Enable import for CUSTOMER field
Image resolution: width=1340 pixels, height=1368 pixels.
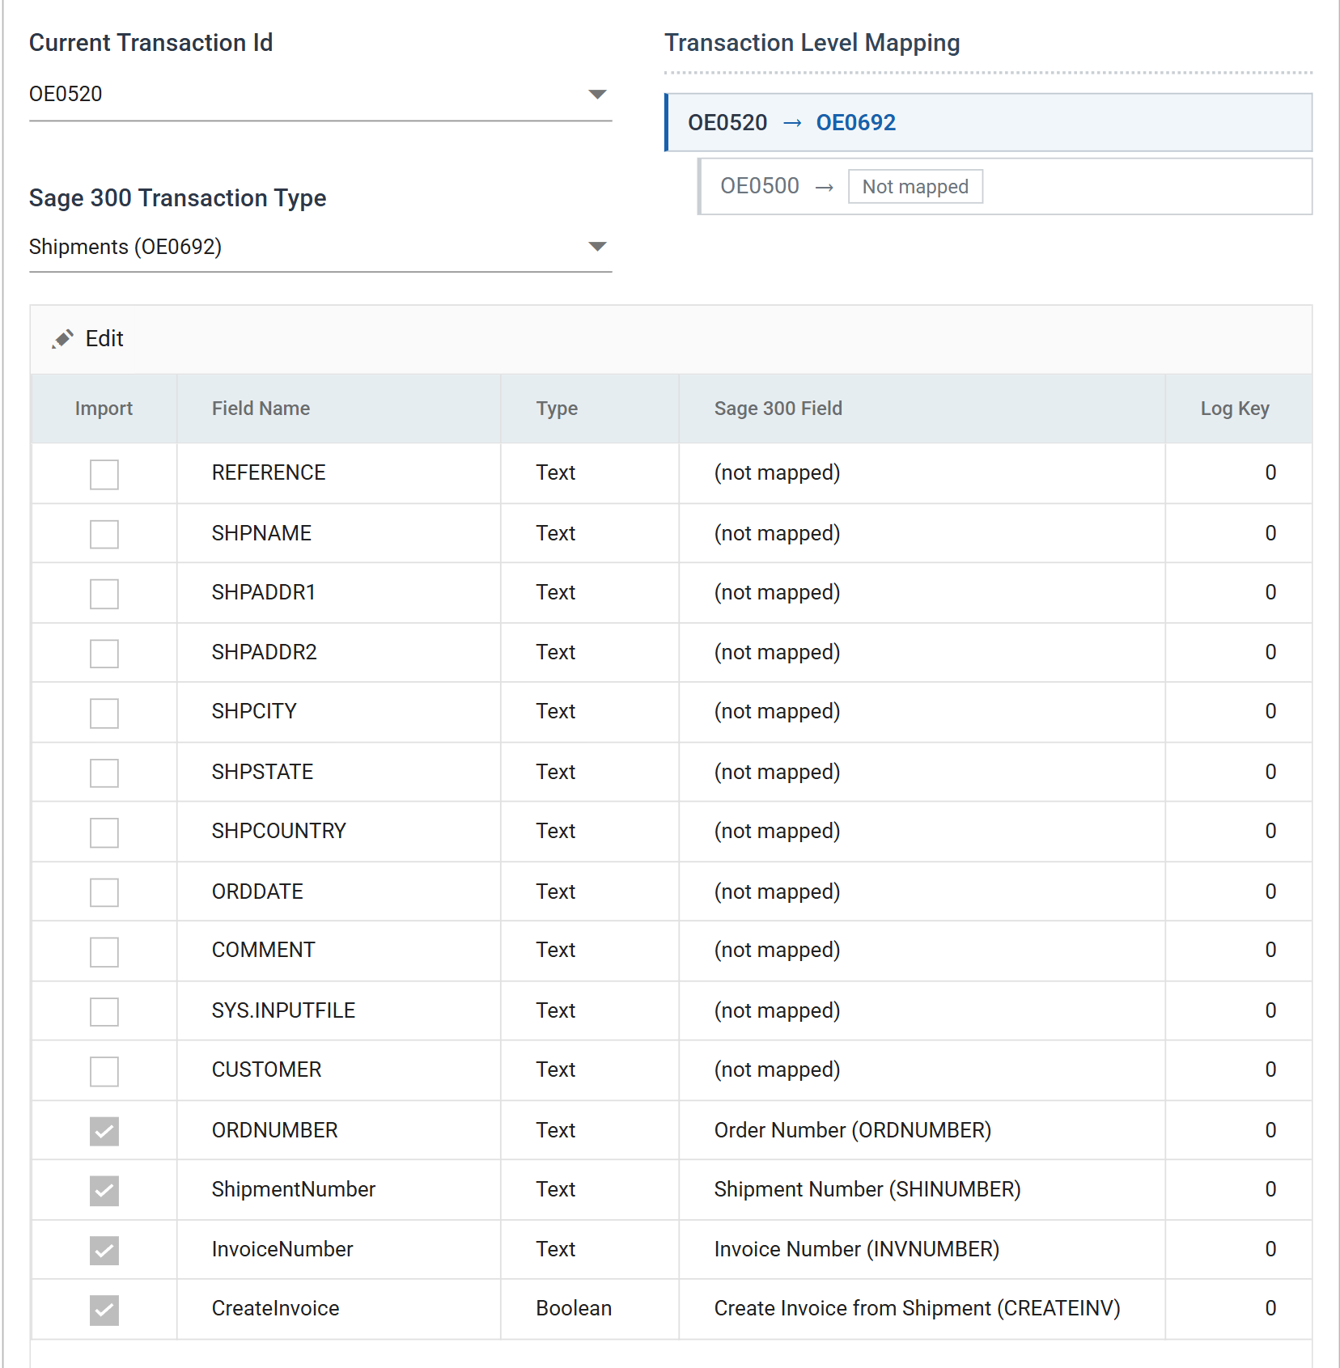pos(104,1071)
